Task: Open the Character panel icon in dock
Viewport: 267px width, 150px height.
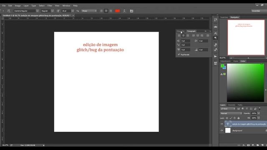Action: (x=215, y=33)
